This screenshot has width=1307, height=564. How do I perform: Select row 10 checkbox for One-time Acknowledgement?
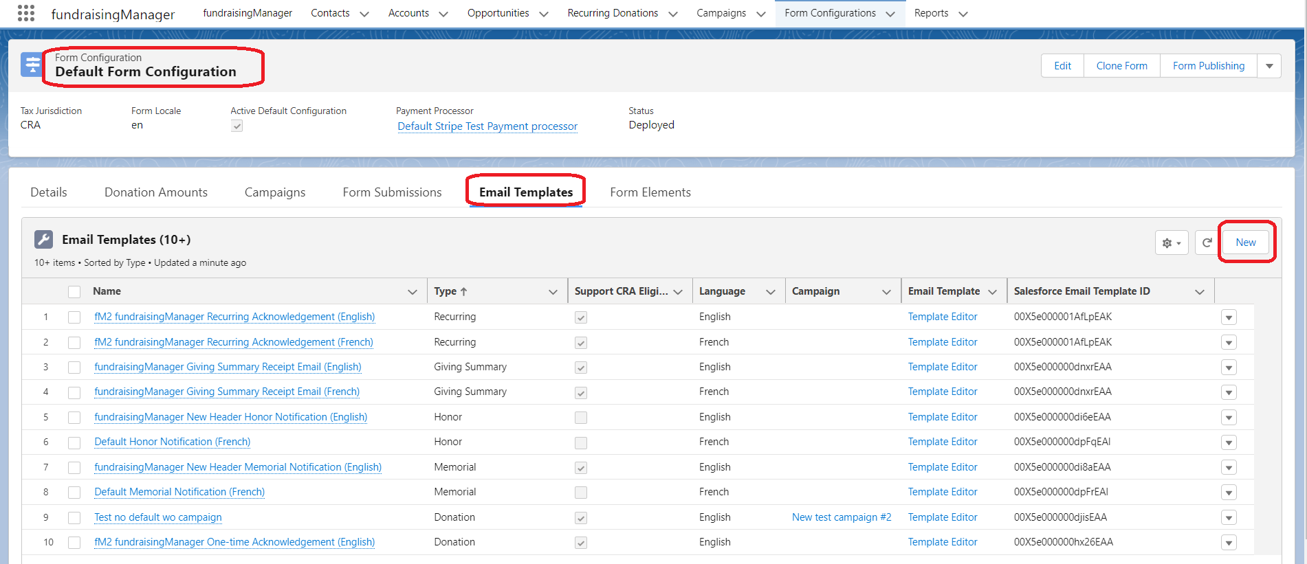click(74, 543)
